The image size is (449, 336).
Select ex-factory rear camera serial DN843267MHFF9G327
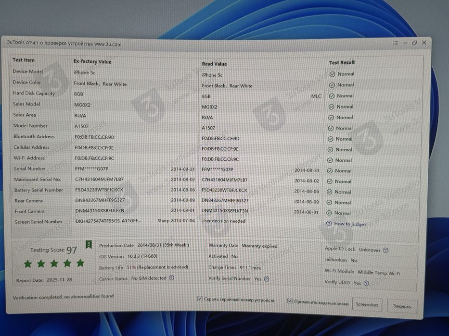coord(100,200)
